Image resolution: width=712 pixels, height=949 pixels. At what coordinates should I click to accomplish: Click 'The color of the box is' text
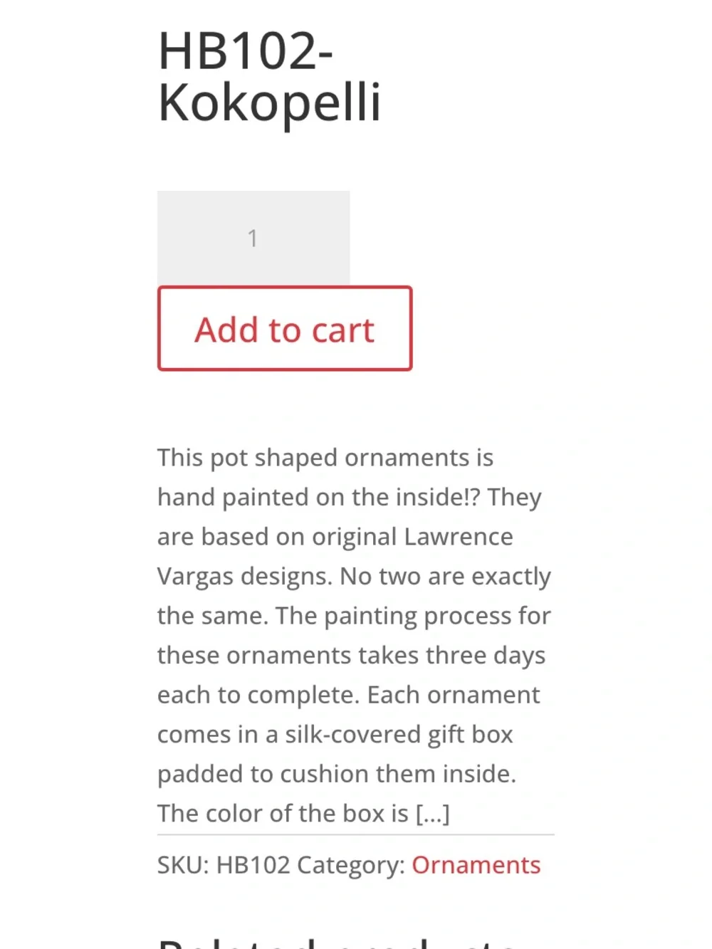283,813
